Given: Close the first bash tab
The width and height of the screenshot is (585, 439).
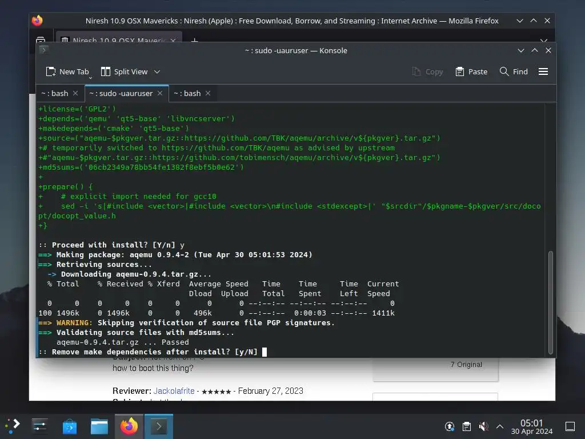Looking at the screenshot, I should 75,93.
